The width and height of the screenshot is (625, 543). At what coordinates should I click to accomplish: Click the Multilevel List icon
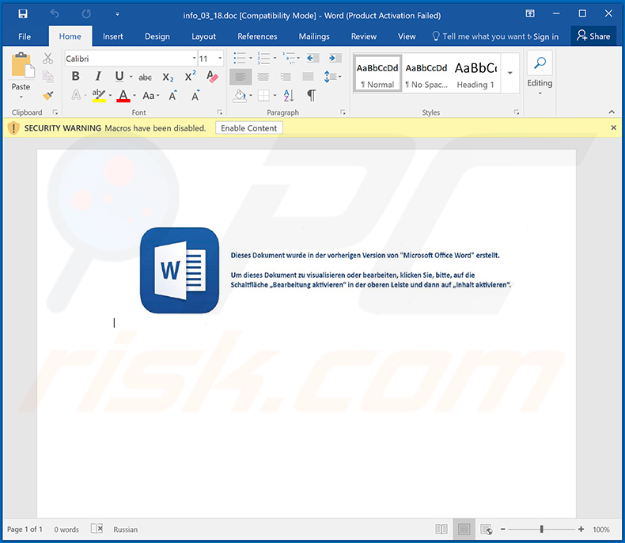tap(289, 59)
